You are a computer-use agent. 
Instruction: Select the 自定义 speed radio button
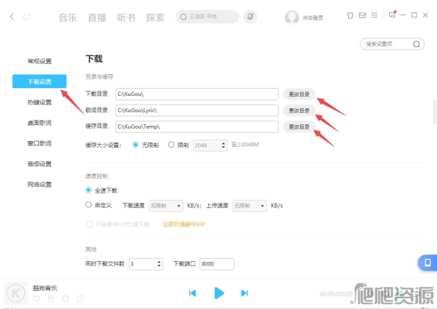pyautogui.click(x=88, y=205)
